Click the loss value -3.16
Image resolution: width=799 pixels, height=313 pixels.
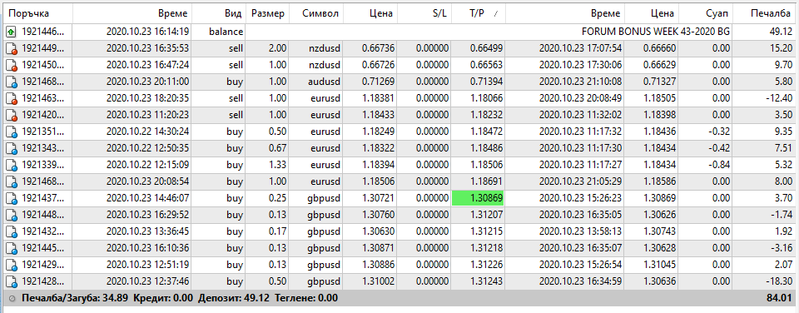click(x=782, y=248)
